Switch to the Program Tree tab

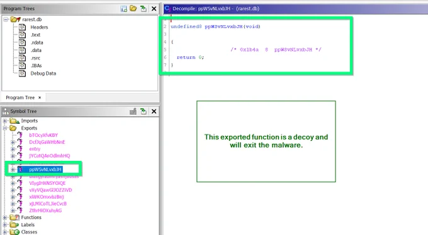[20, 97]
